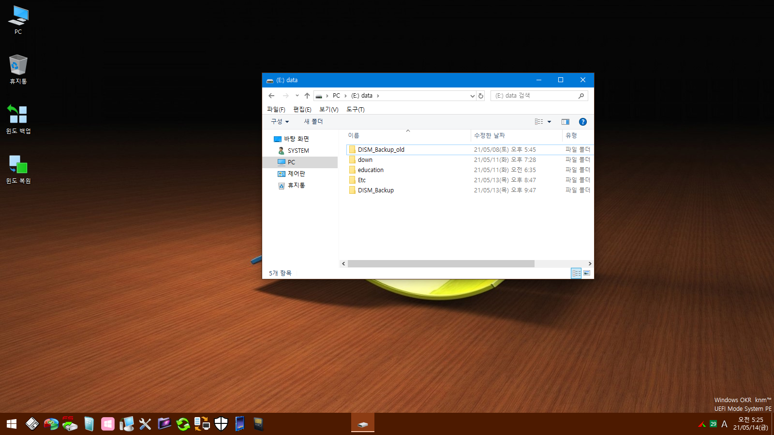Click the PC breadcrumb in address bar
Viewport: 774px width, 435px height.
(x=336, y=96)
